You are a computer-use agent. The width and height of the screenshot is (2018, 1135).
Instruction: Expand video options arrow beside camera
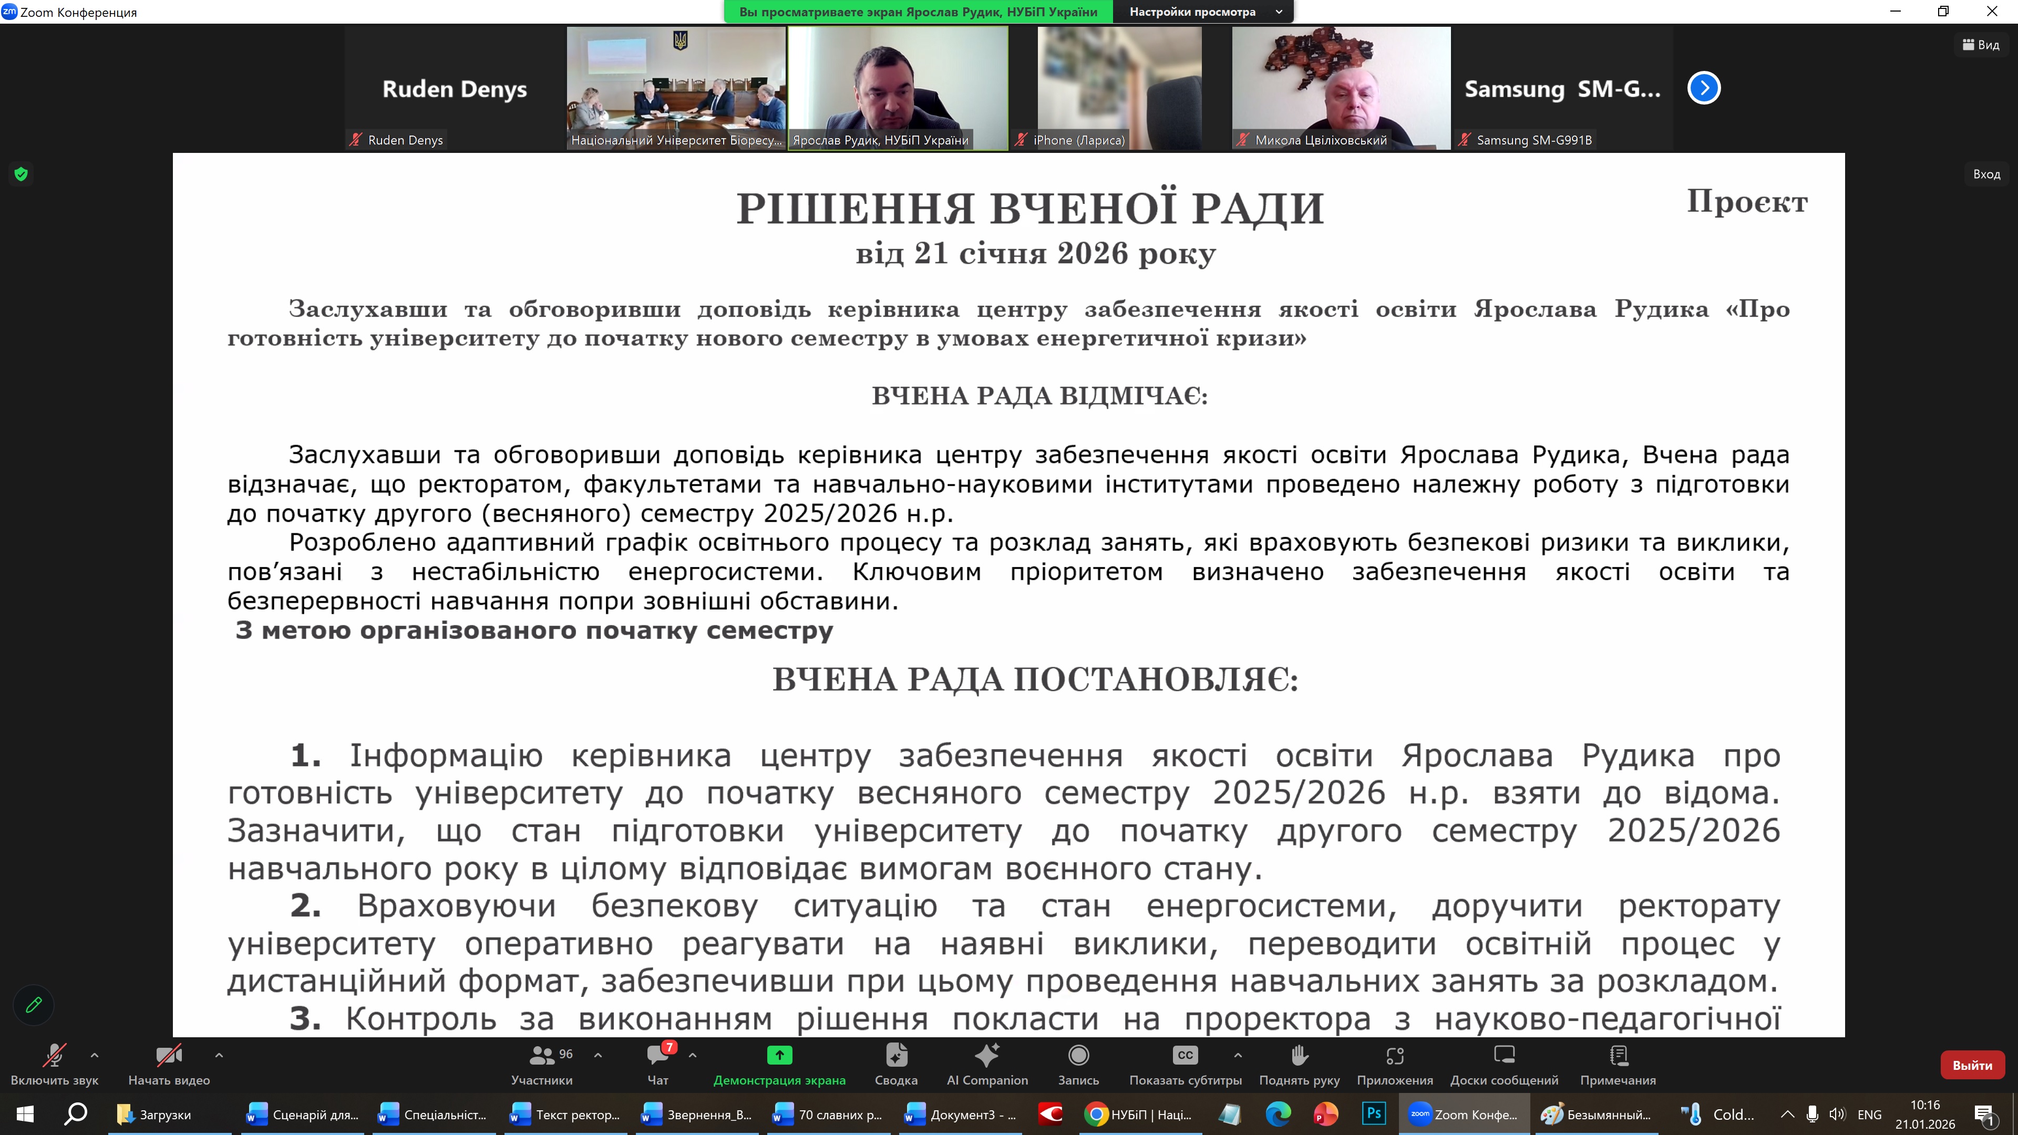pyautogui.click(x=219, y=1055)
